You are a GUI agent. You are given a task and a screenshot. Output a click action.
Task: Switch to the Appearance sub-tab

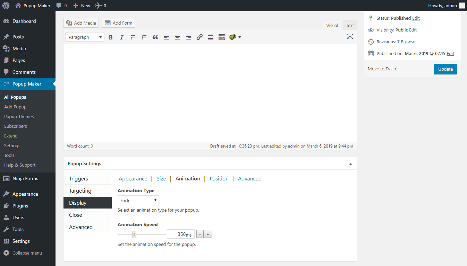tap(133, 179)
